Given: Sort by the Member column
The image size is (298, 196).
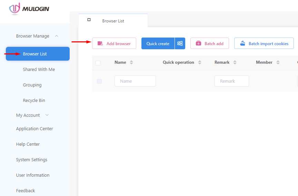Looking at the screenshot, I should pyautogui.click(x=278, y=62).
